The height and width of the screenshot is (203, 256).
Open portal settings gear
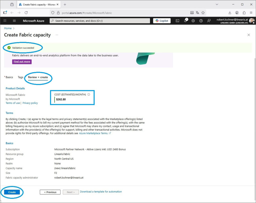193,21
